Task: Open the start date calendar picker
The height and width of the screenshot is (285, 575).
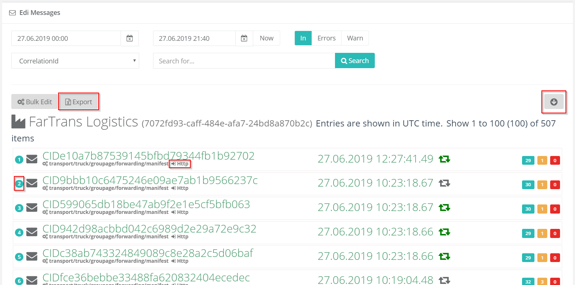Action: [130, 38]
